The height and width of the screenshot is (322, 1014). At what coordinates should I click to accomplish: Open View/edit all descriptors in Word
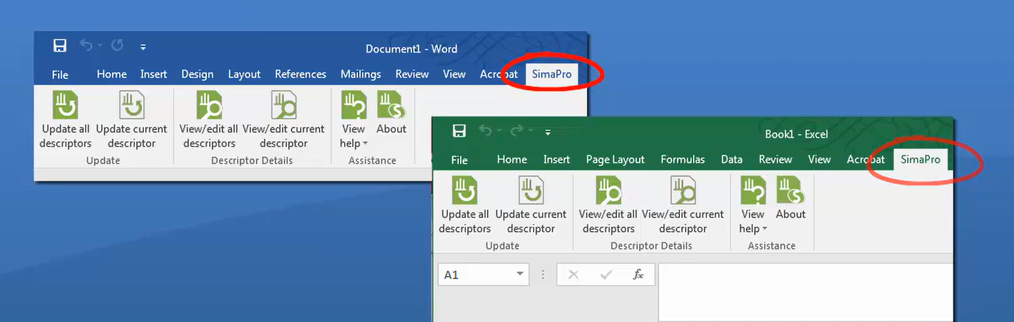click(x=209, y=106)
